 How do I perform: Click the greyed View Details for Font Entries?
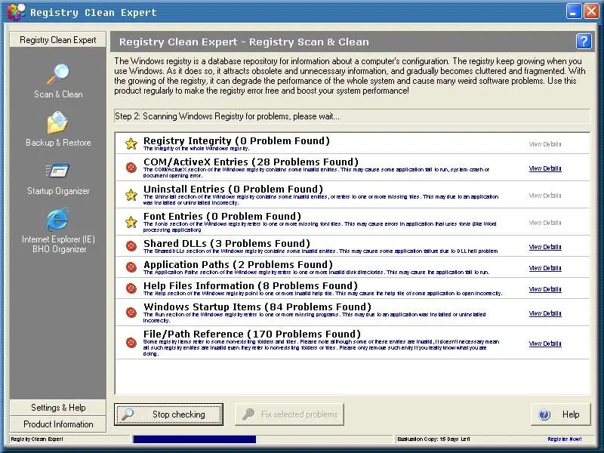pyautogui.click(x=545, y=223)
